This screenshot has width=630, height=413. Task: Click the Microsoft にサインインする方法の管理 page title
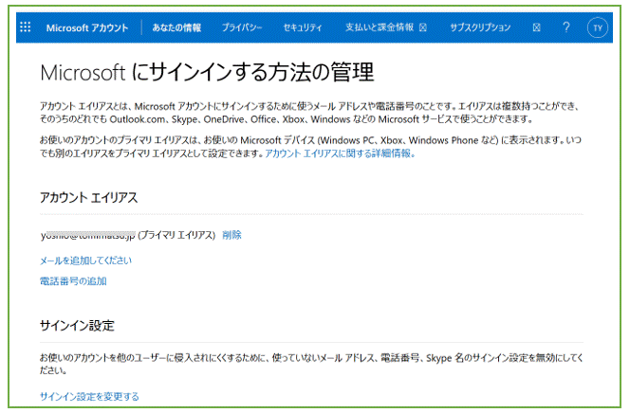tap(207, 72)
